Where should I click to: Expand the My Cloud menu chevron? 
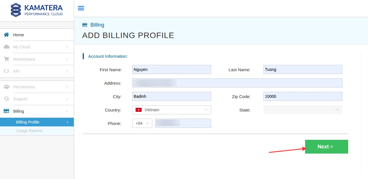(67, 47)
